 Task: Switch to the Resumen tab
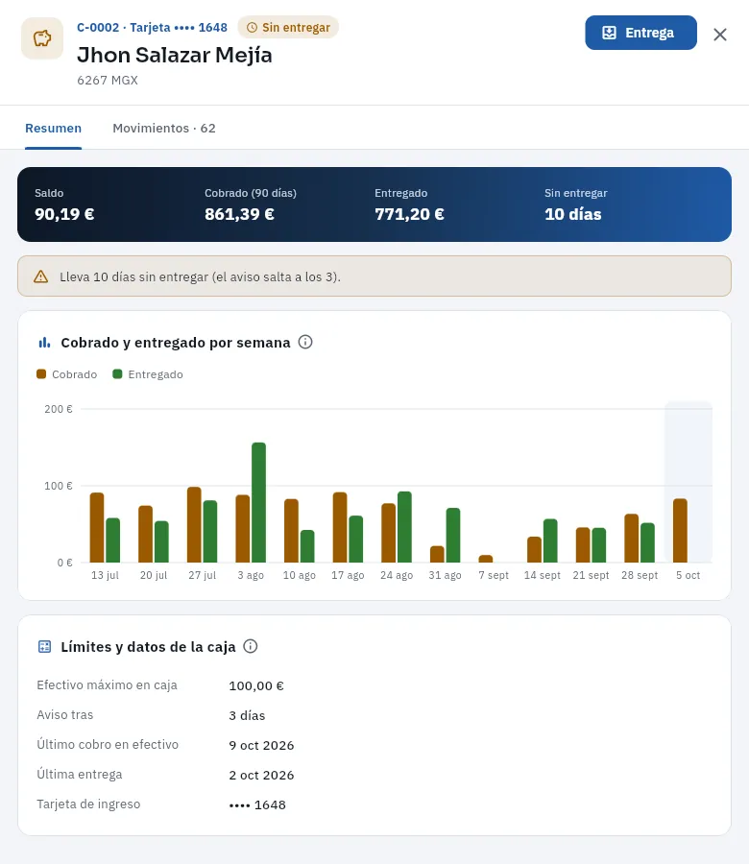(54, 128)
